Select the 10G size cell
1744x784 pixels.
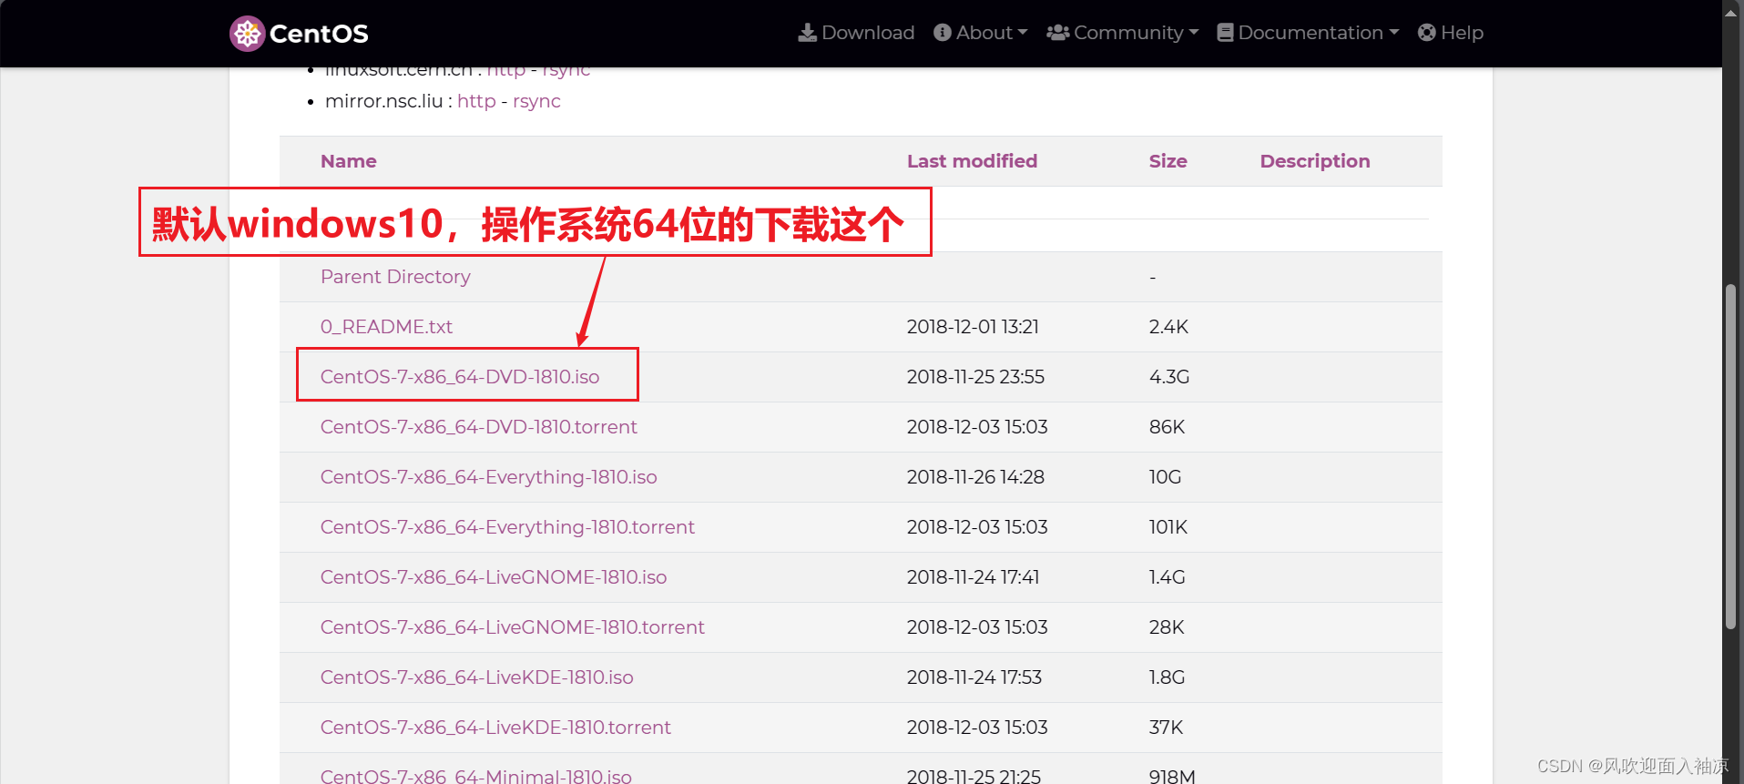tap(1165, 477)
